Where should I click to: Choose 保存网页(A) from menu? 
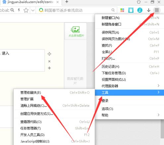(130, 32)
